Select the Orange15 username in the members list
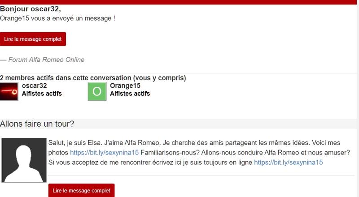 click(125, 86)
